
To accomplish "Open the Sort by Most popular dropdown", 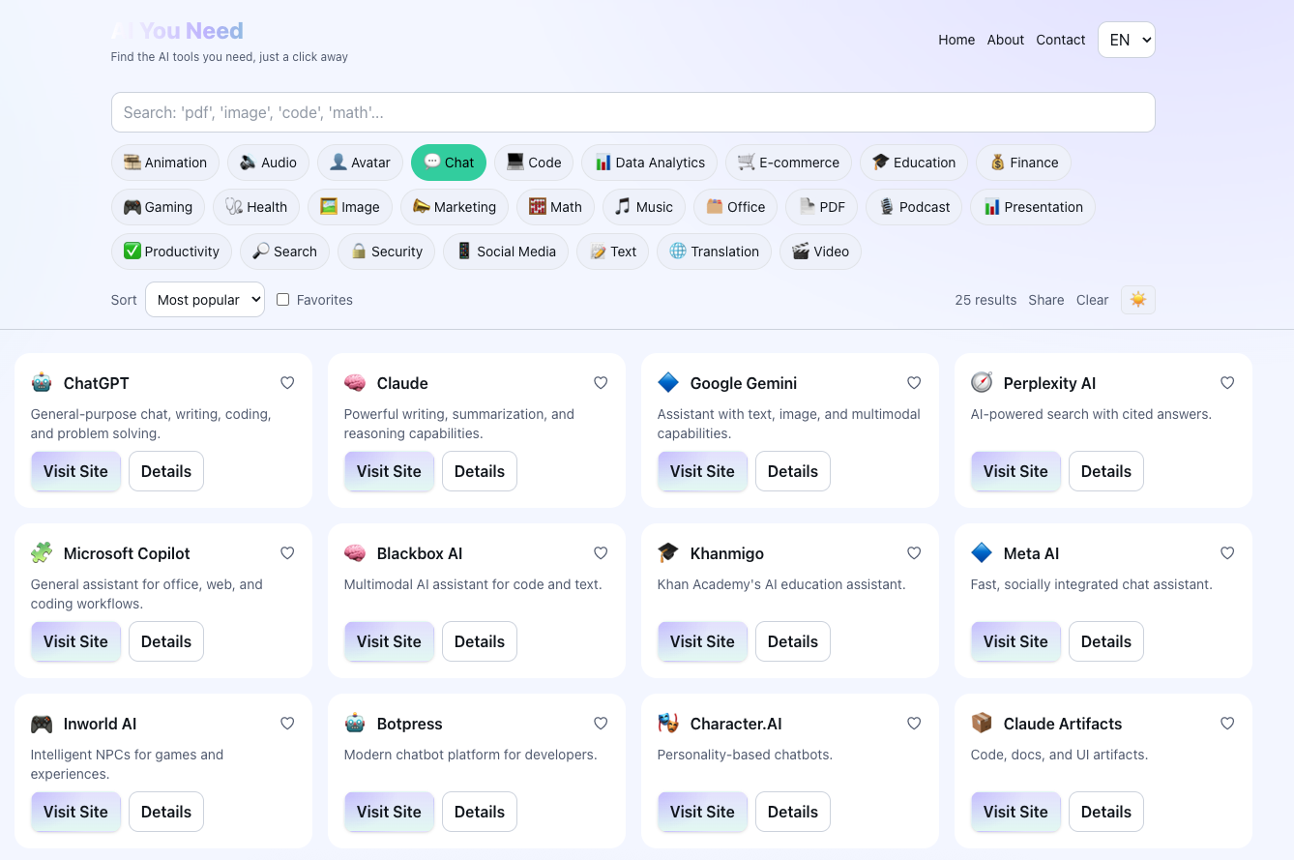I will click(205, 300).
